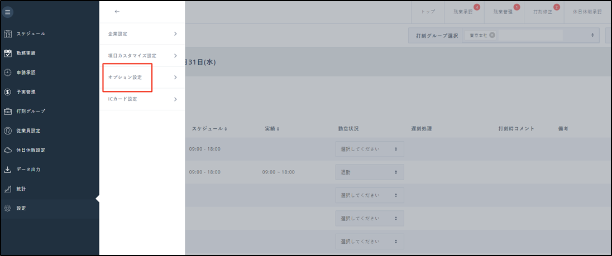
Task: Open the スケジュール calendar icon
Action: tap(8, 34)
